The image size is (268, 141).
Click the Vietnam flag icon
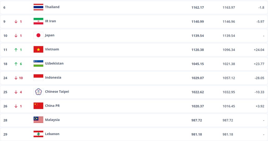coord(38,49)
